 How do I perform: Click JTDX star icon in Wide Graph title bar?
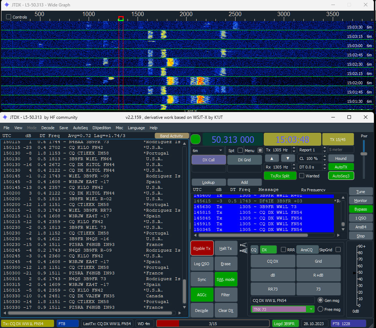pyautogui.click(x=7, y=5)
